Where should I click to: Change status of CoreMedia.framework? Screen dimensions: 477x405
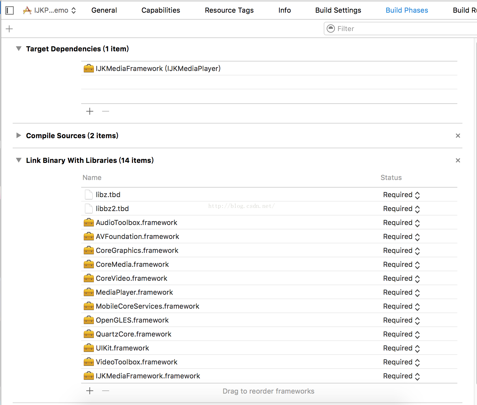point(402,265)
